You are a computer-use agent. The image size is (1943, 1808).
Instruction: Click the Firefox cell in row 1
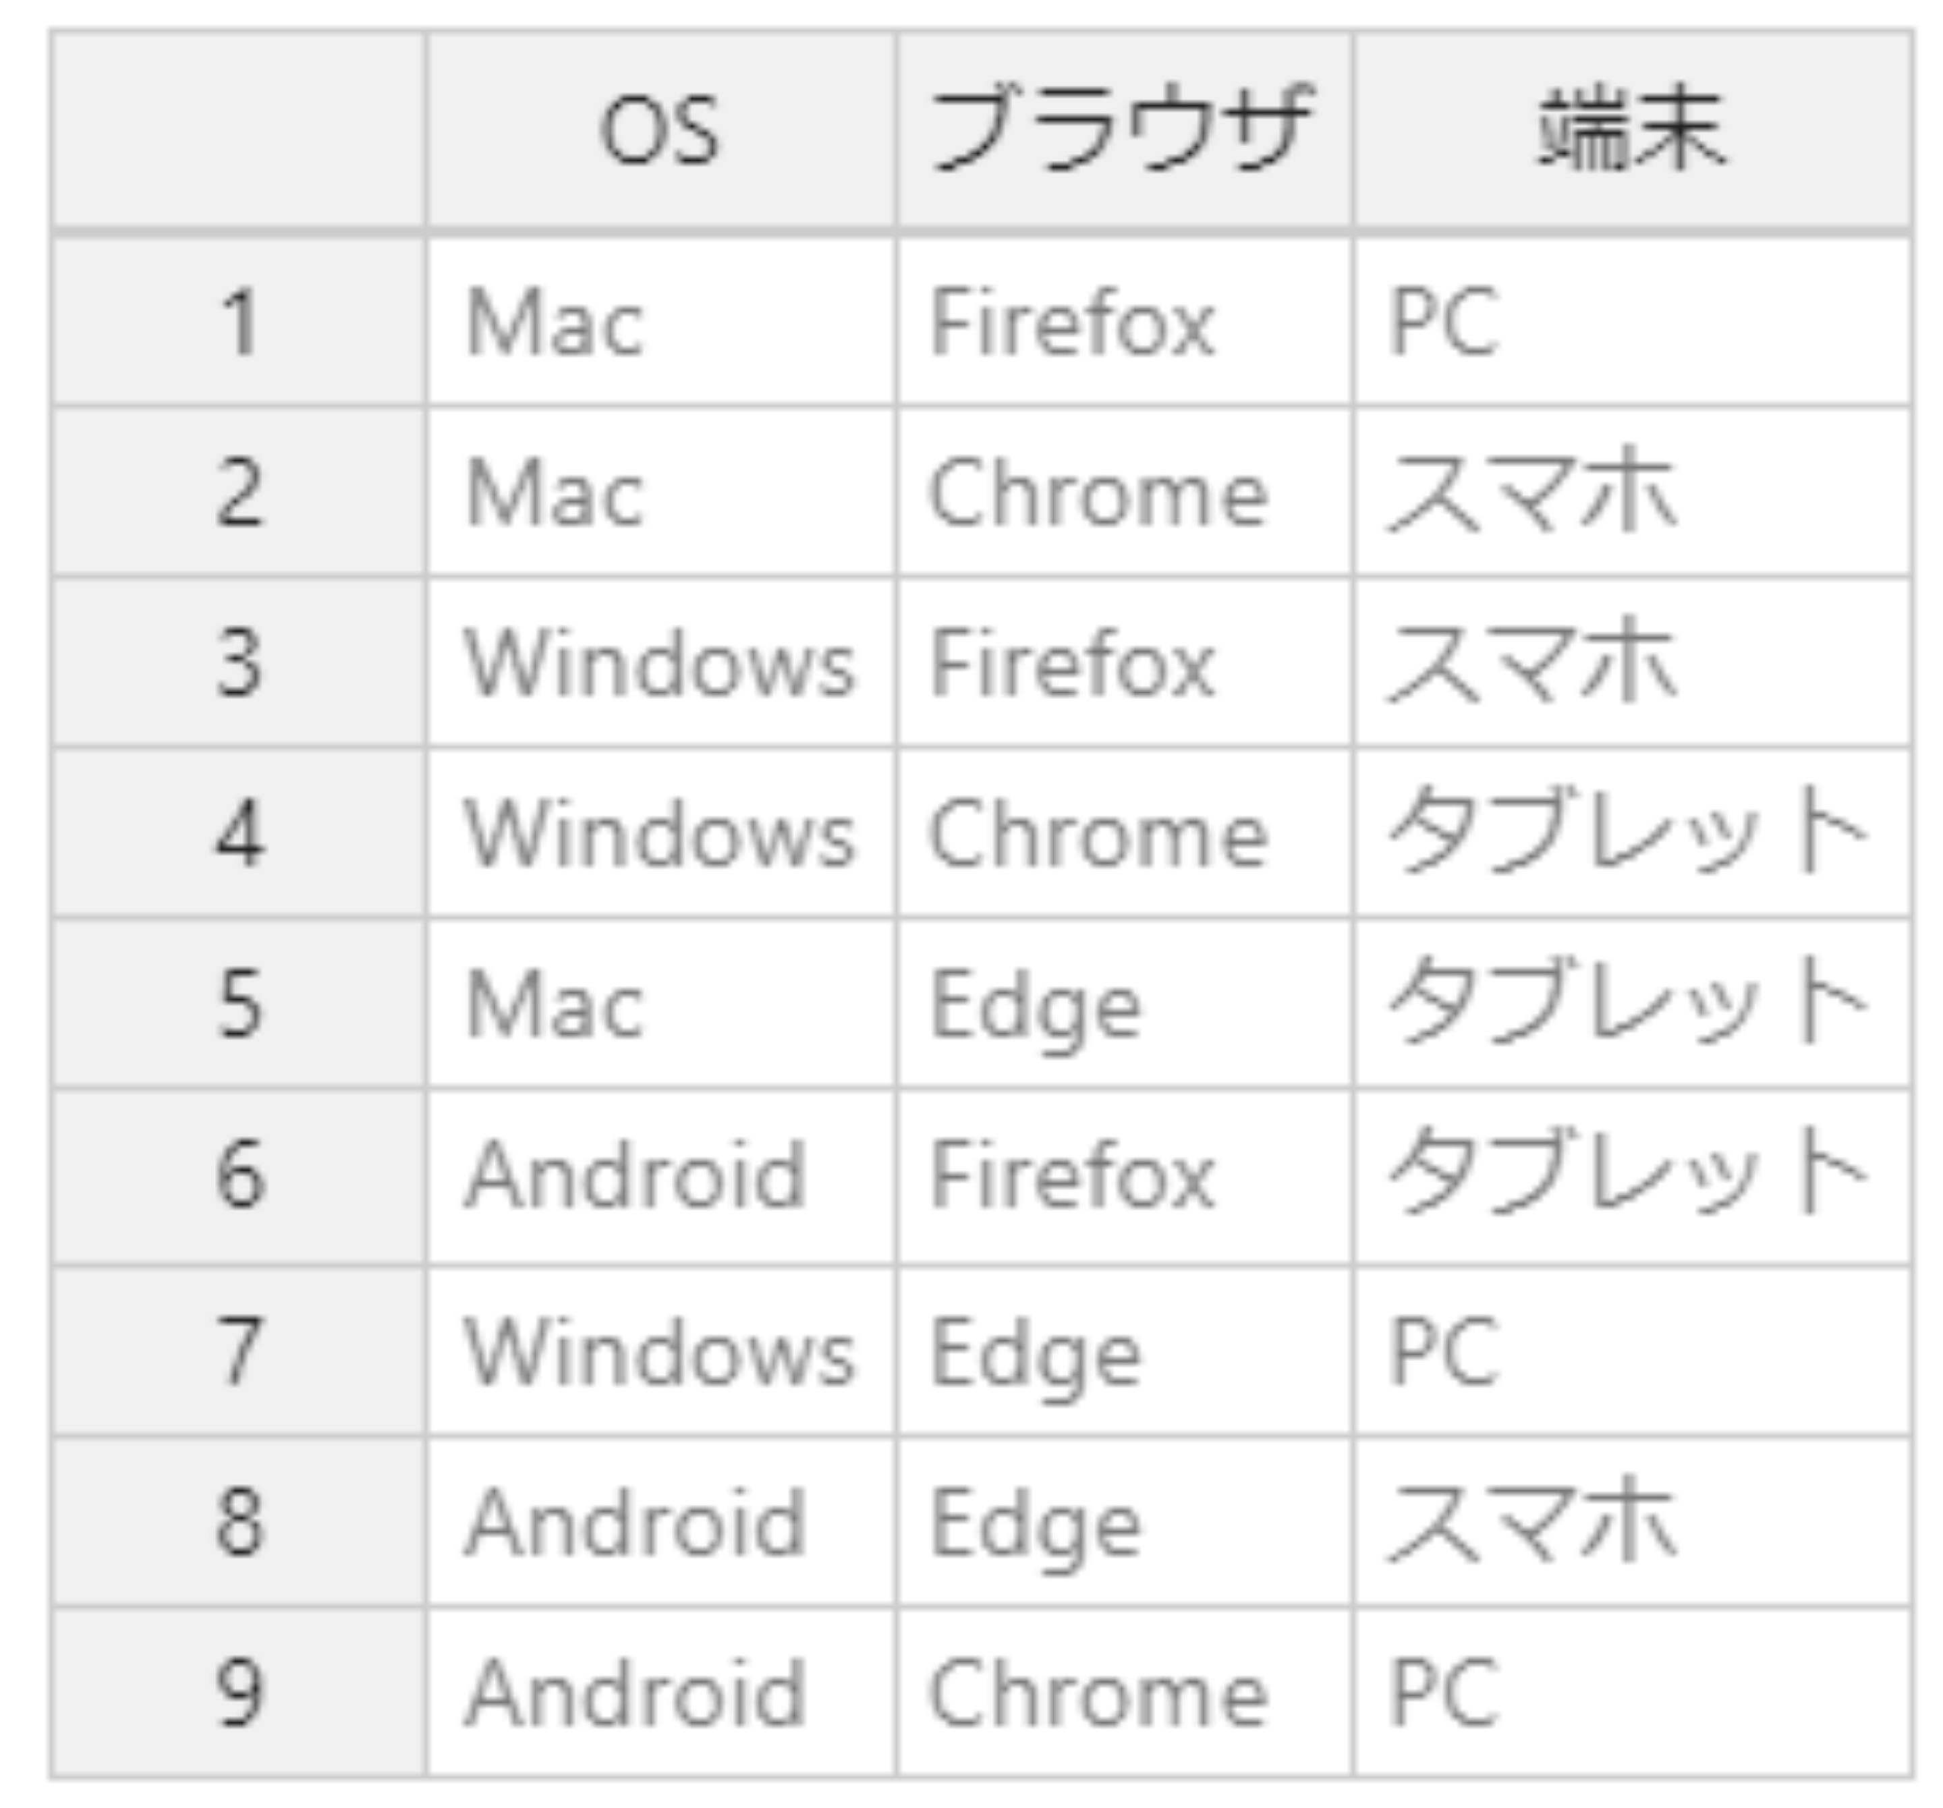point(1125,322)
